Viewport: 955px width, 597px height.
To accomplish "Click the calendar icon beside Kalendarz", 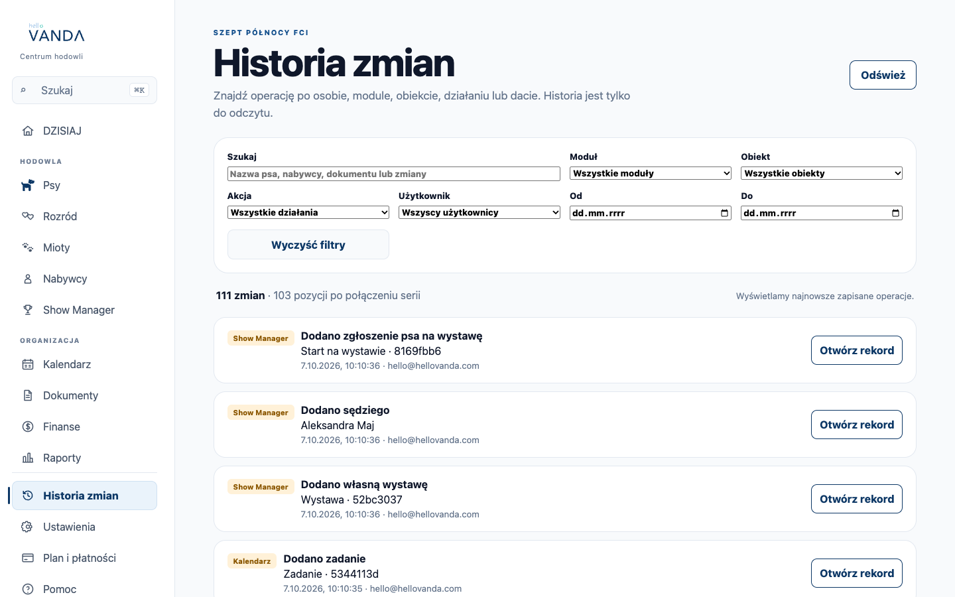I will [28, 364].
